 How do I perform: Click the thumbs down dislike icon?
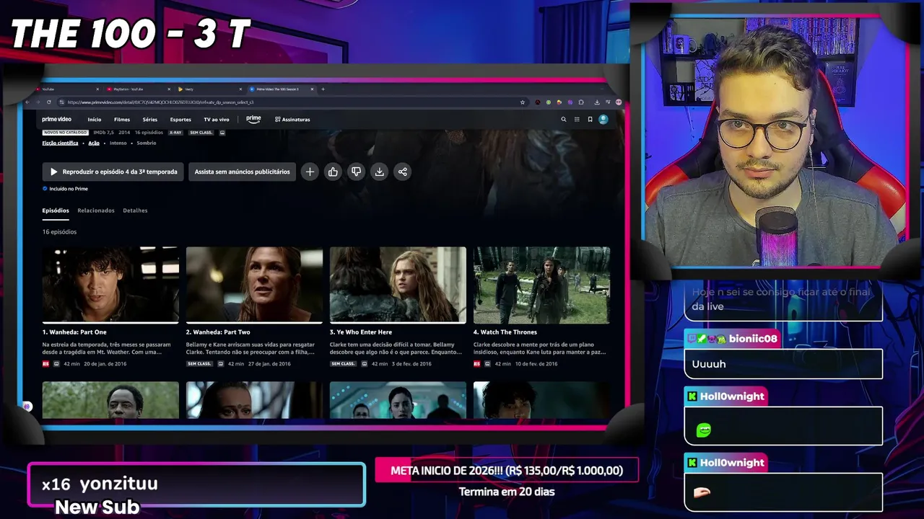coord(356,172)
